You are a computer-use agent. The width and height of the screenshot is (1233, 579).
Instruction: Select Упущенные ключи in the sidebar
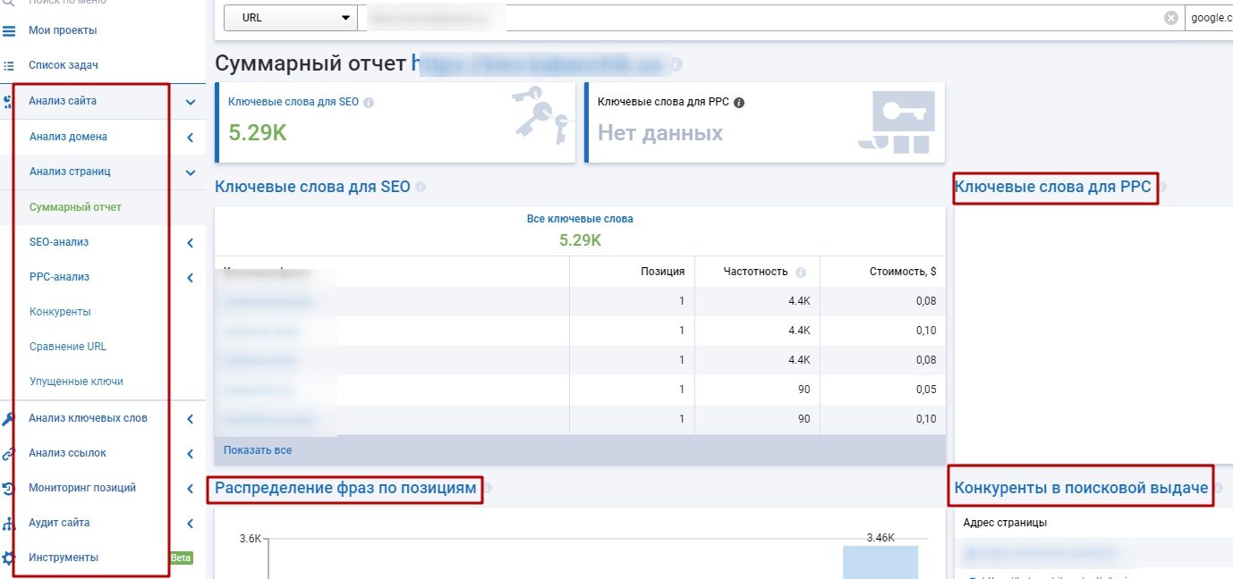coord(76,382)
